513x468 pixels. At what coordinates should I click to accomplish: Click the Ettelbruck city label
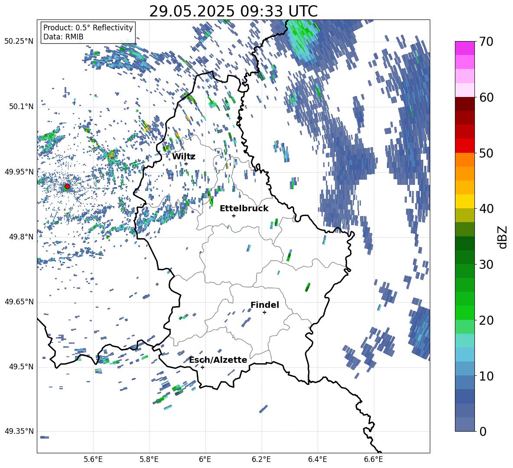pyautogui.click(x=244, y=209)
